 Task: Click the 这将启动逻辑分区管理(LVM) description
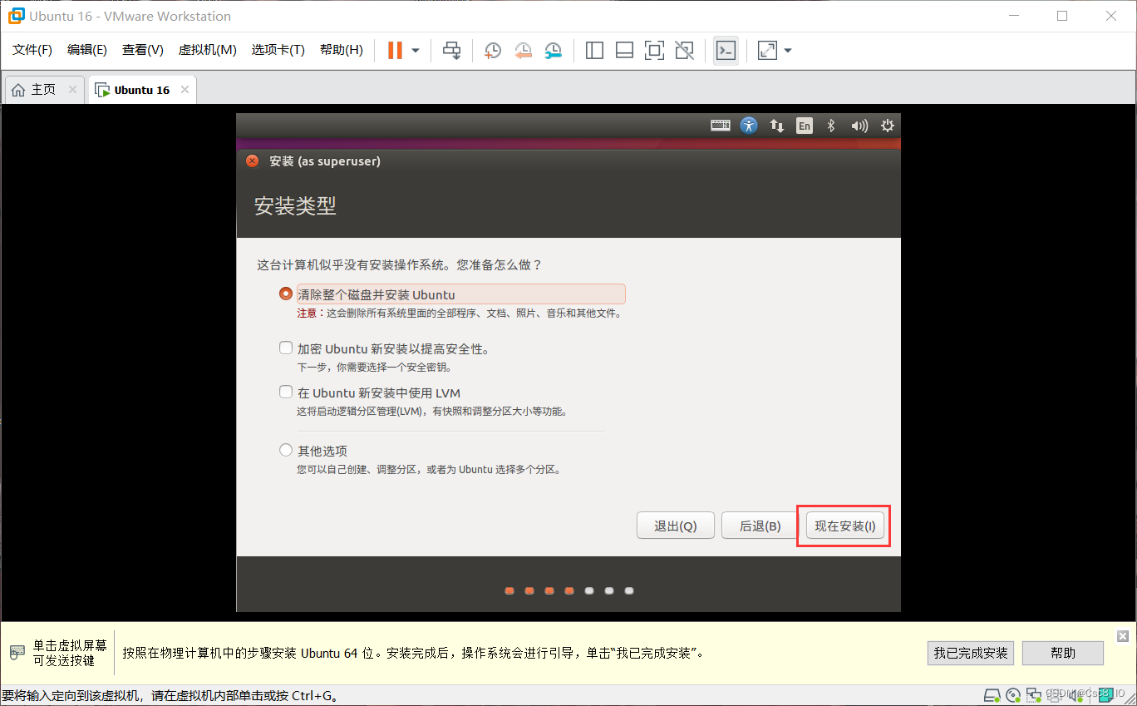click(432, 411)
